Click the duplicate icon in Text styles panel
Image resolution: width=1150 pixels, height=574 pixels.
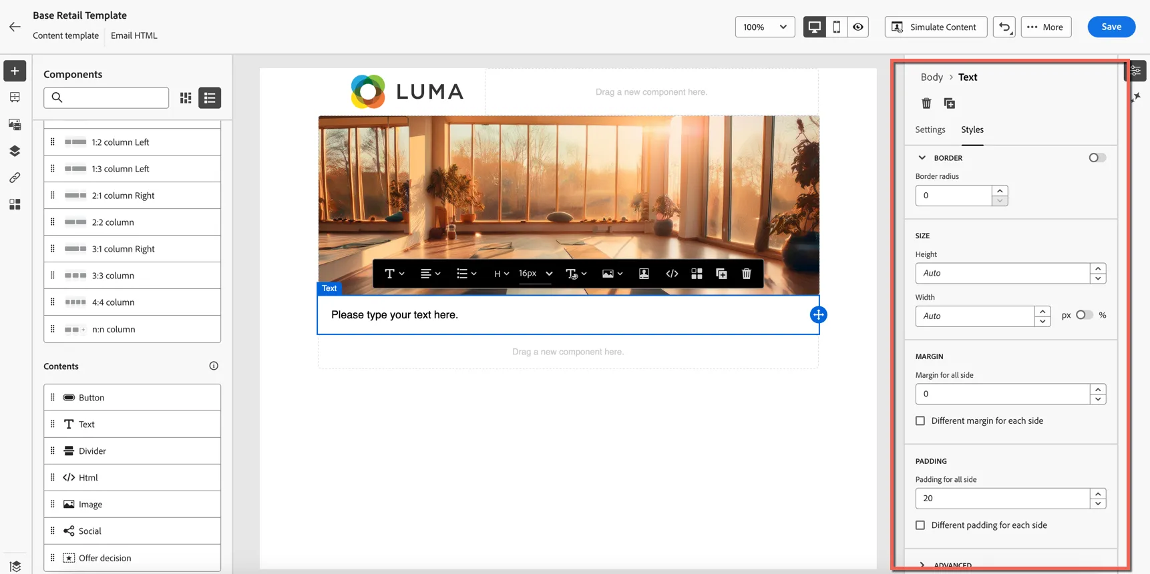(x=950, y=103)
